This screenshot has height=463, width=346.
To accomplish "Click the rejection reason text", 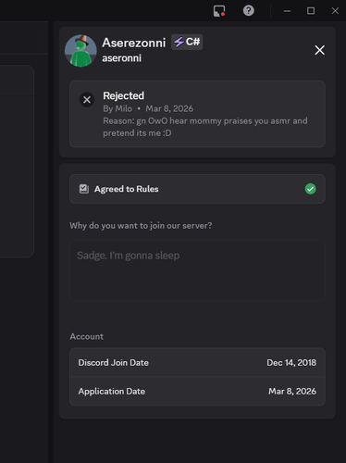I will (x=205, y=127).
